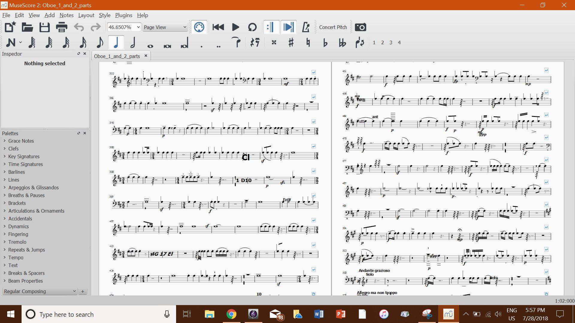Toggle the Concert Pitch button

pyautogui.click(x=333, y=27)
